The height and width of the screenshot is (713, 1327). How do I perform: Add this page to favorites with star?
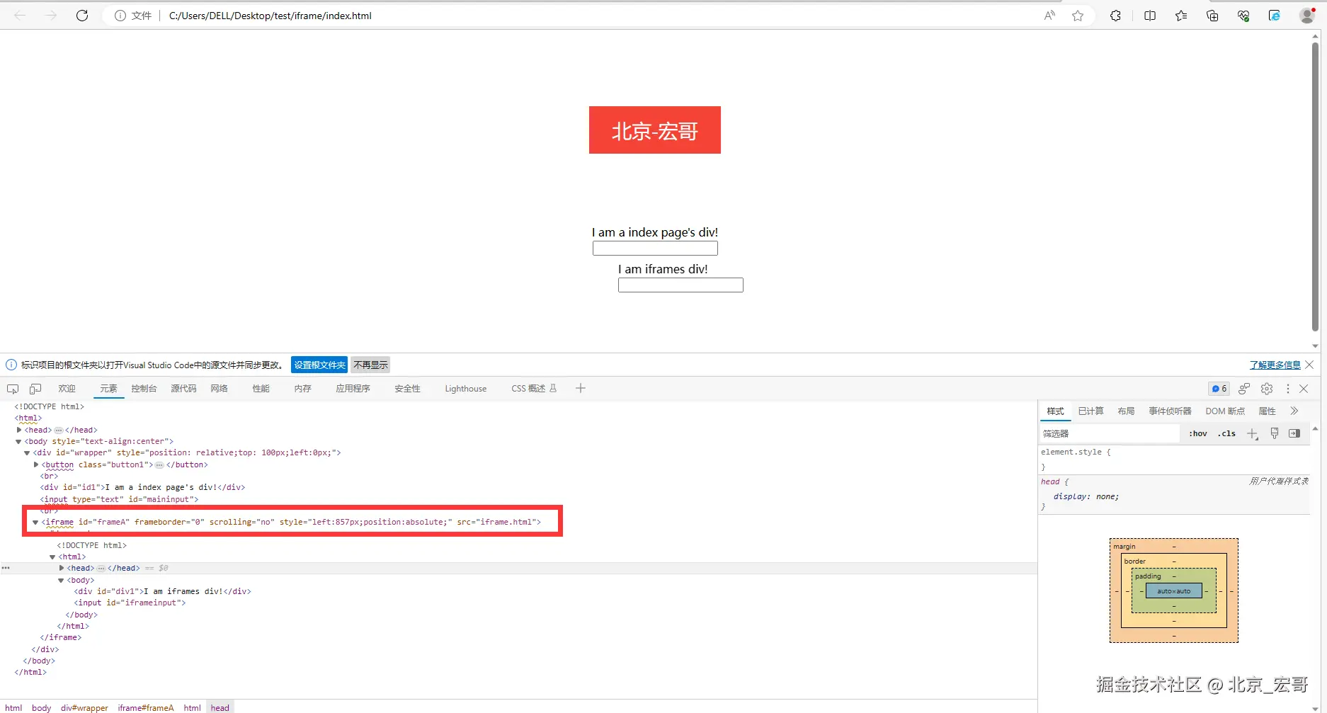[1078, 16]
